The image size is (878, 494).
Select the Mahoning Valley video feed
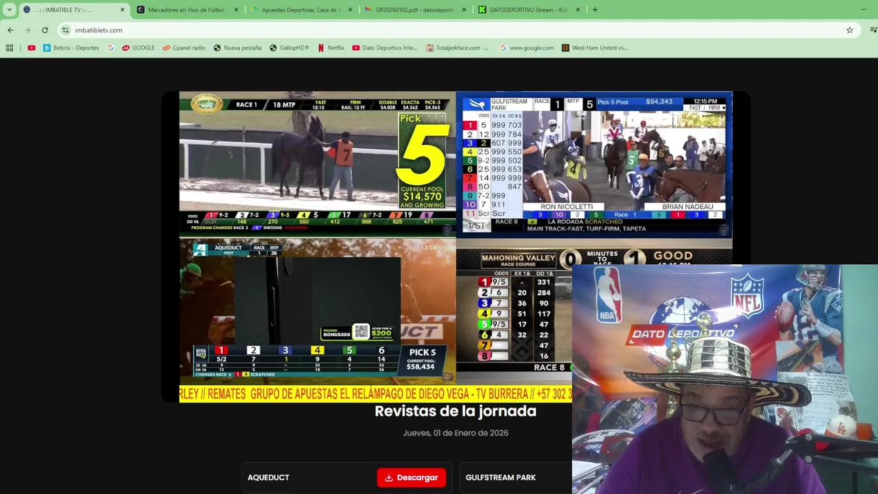click(514, 313)
